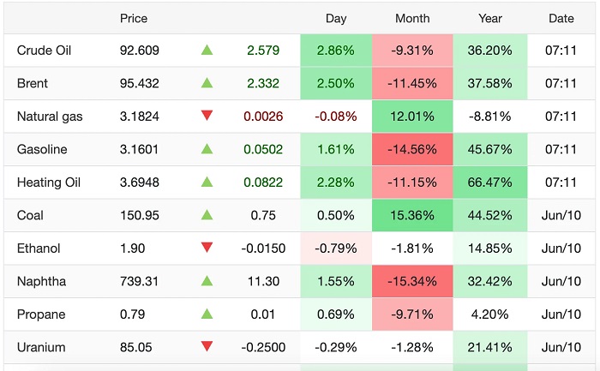Click Gasoline month change -14.56%

click(412, 149)
